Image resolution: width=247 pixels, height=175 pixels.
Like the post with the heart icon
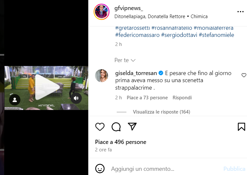click(100, 126)
